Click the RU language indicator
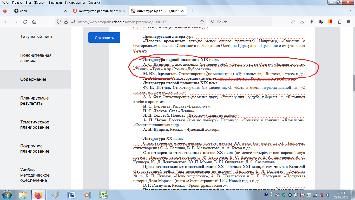355x200 pixels. 260,194
